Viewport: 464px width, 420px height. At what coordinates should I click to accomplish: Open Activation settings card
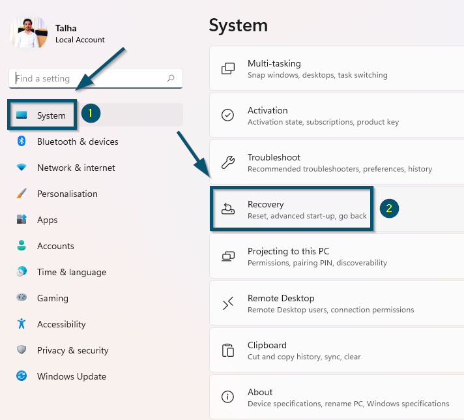pos(337,115)
